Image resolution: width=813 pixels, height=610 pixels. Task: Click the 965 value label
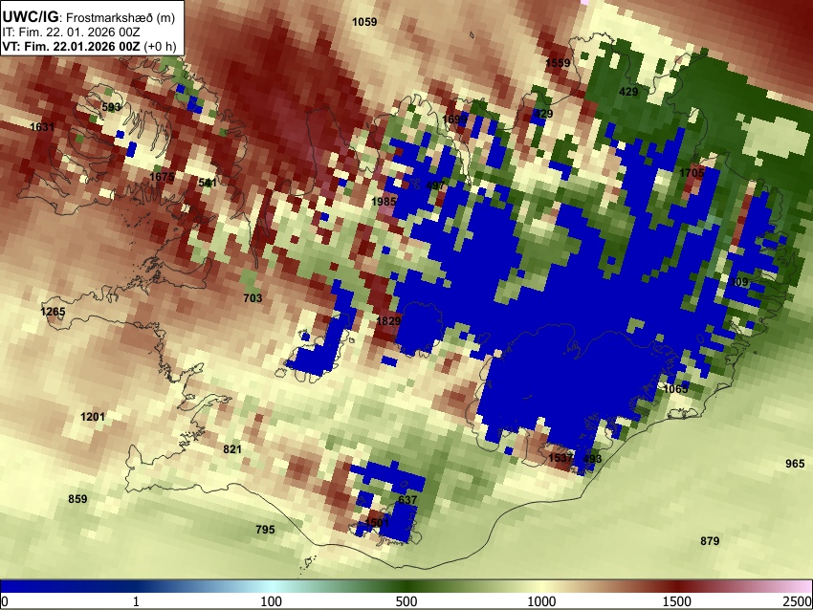point(795,464)
